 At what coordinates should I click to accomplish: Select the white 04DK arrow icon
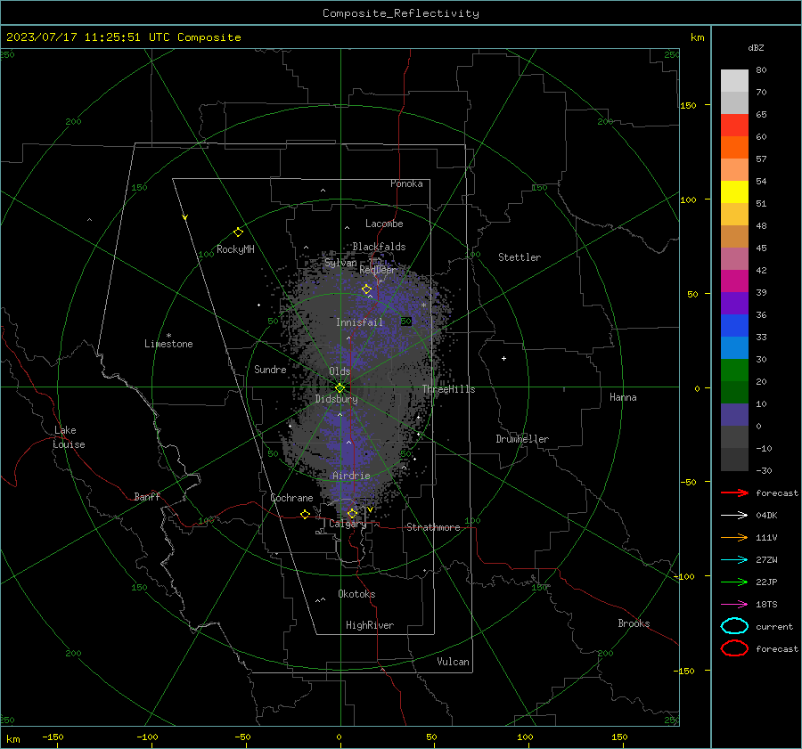click(734, 516)
